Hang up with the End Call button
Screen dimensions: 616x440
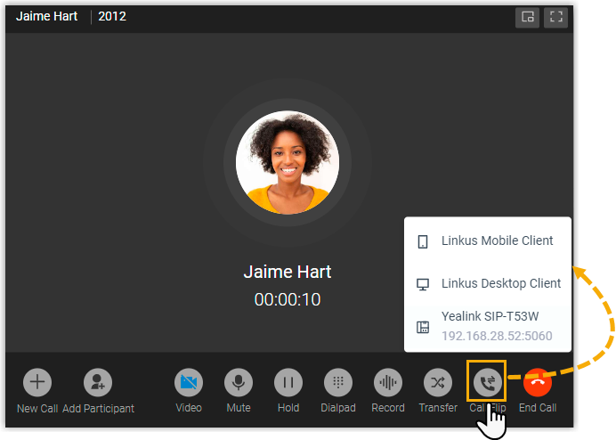click(538, 382)
